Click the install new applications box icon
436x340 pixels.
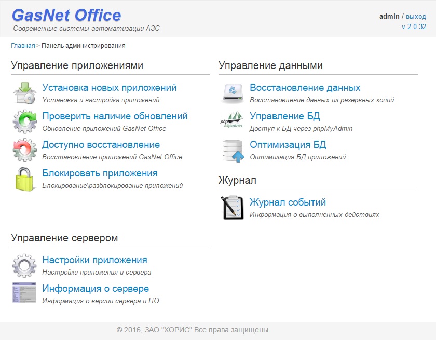[x=25, y=93]
